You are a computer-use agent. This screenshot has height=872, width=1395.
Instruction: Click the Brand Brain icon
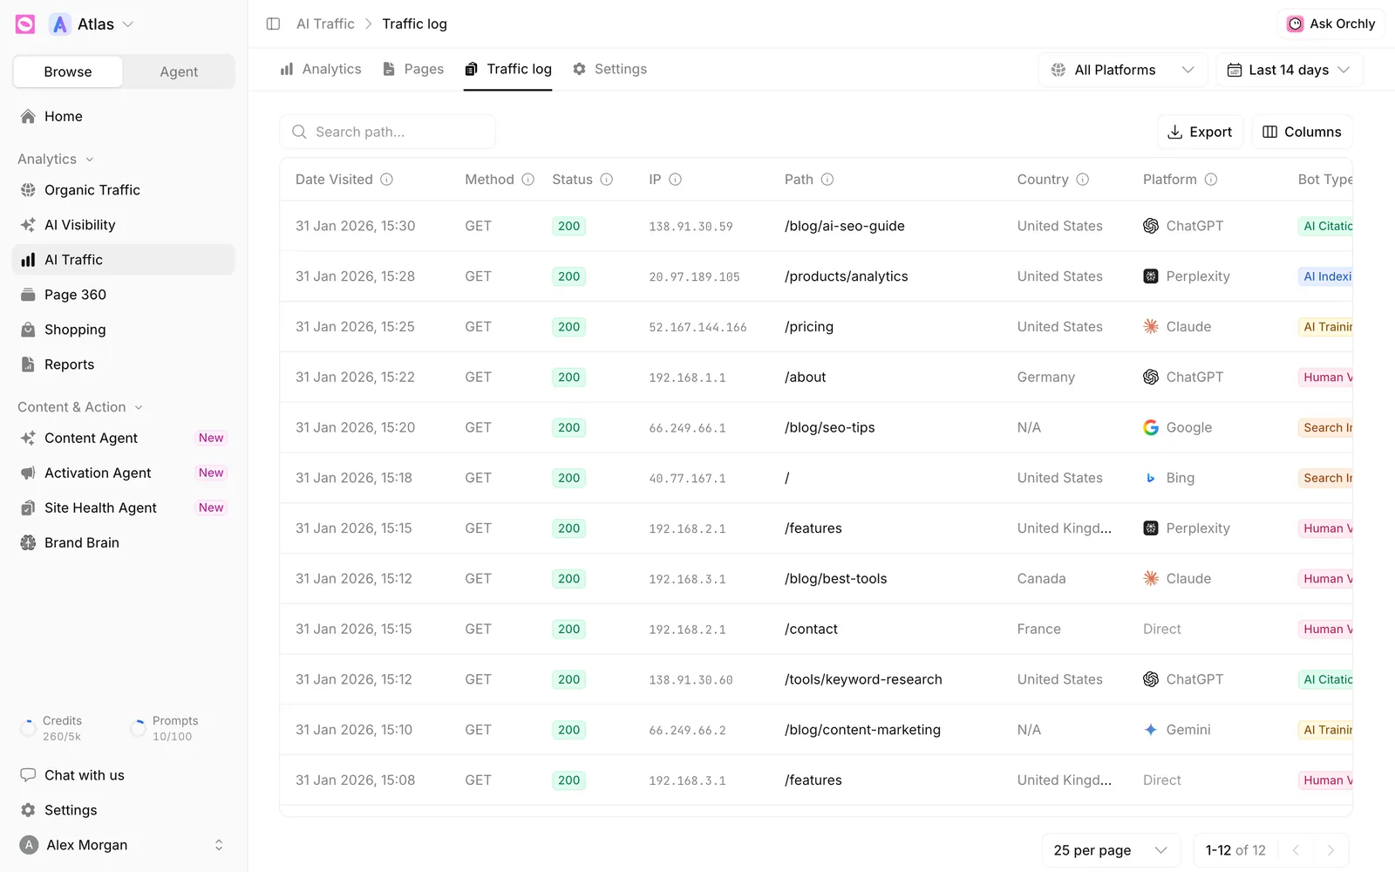28,542
